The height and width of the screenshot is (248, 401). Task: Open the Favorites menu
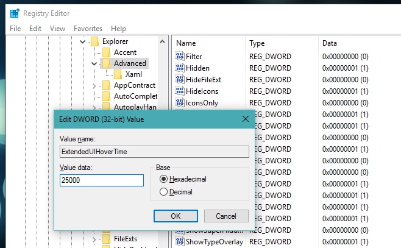(88, 29)
